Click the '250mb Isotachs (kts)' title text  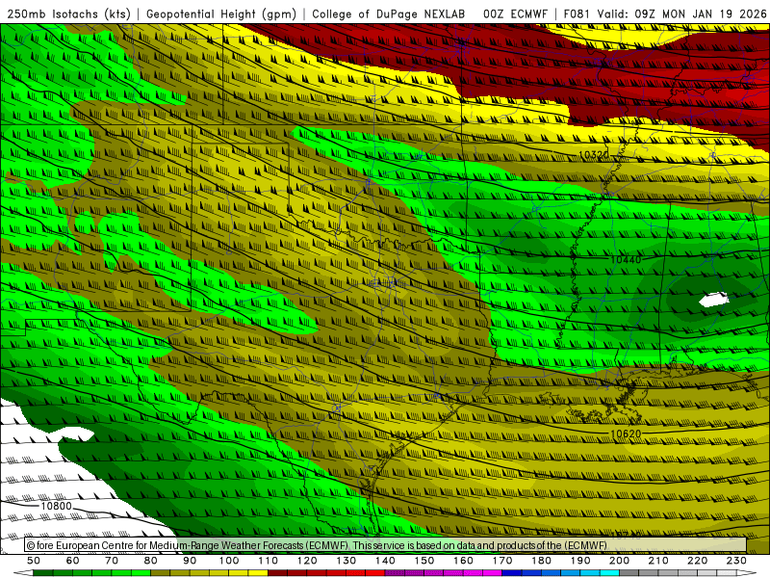(68, 13)
